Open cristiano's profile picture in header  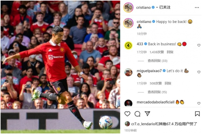click(x=128, y=7)
